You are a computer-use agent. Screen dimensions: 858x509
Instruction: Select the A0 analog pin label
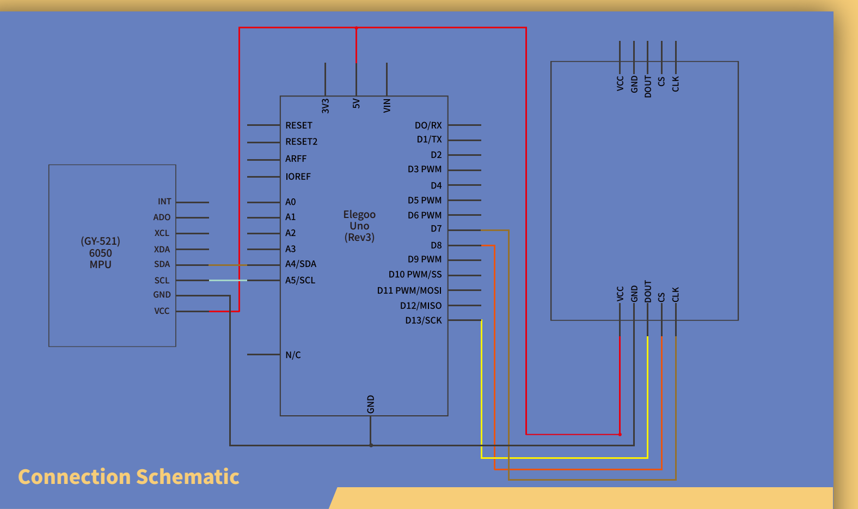290,202
